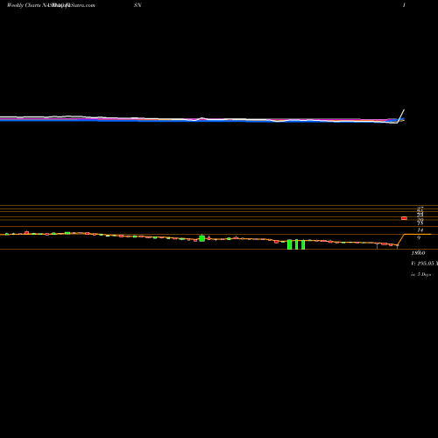
Task: Click the 'in 5 Days' text
Action: click(x=420, y=274)
